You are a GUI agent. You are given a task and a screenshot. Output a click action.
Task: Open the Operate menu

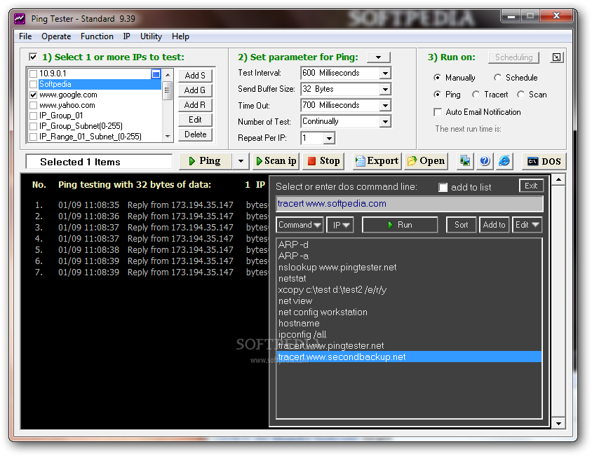[x=56, y=36]
